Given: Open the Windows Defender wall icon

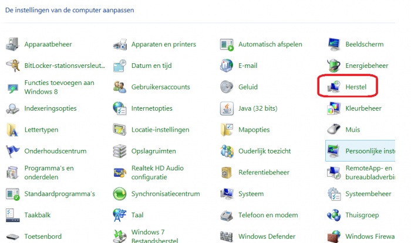Looking at the screenshot, I should pos(227,237).
